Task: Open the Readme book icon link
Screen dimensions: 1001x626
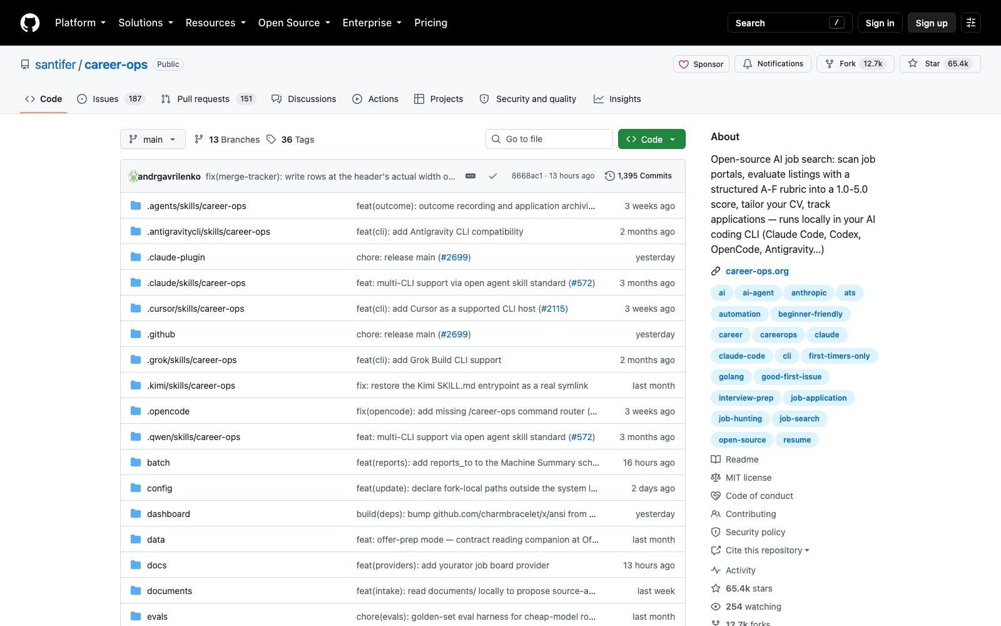Action: pos(716,459)
